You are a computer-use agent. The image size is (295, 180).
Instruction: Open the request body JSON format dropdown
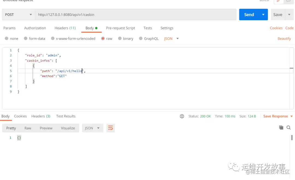coord(171,39)
